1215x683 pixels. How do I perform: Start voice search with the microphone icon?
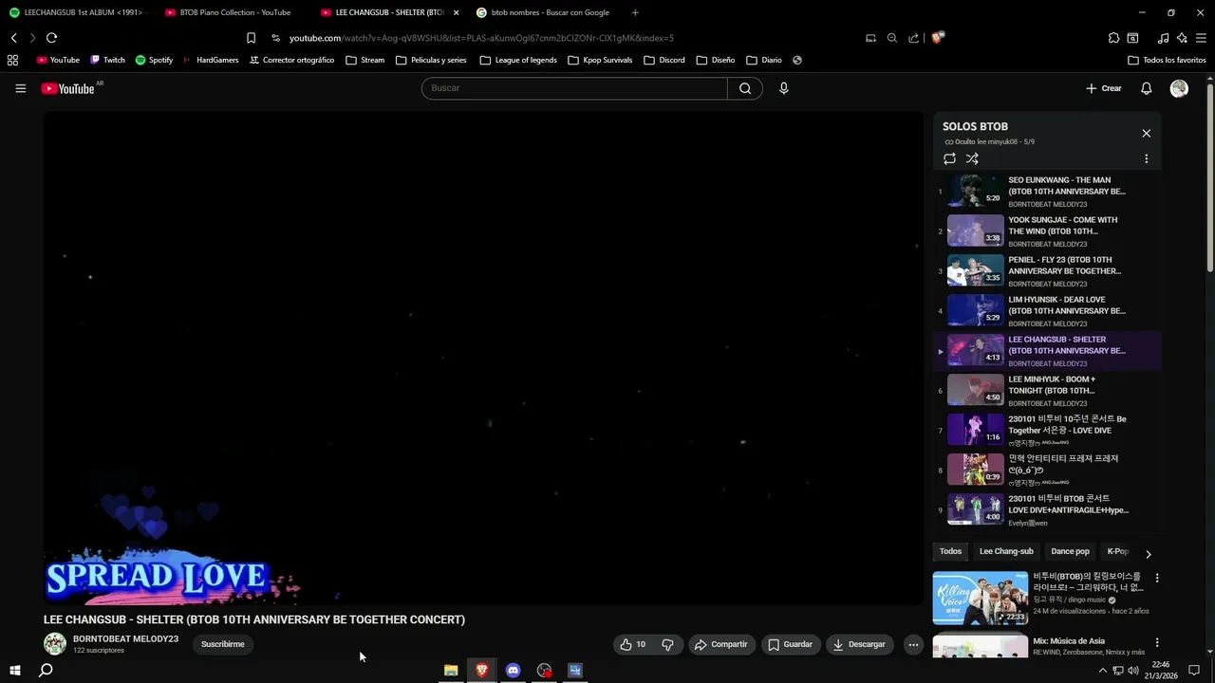[x=783, y=88]
